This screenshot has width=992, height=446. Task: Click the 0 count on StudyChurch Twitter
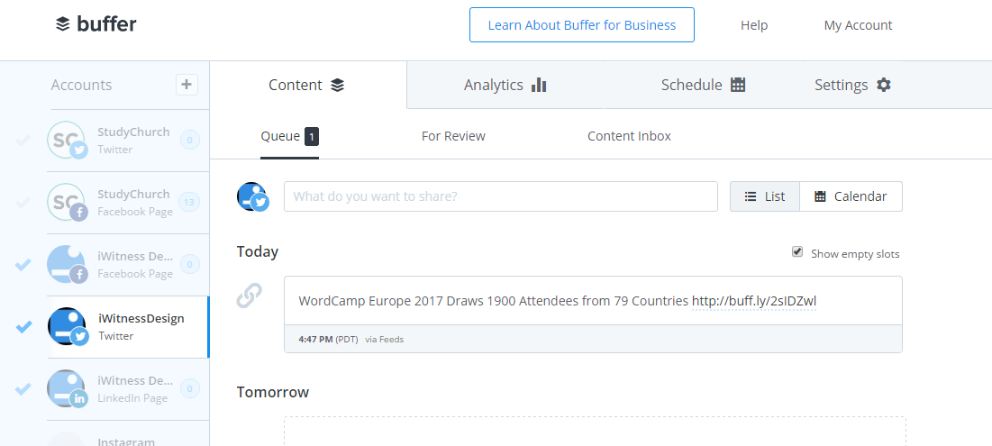point(190,140)
